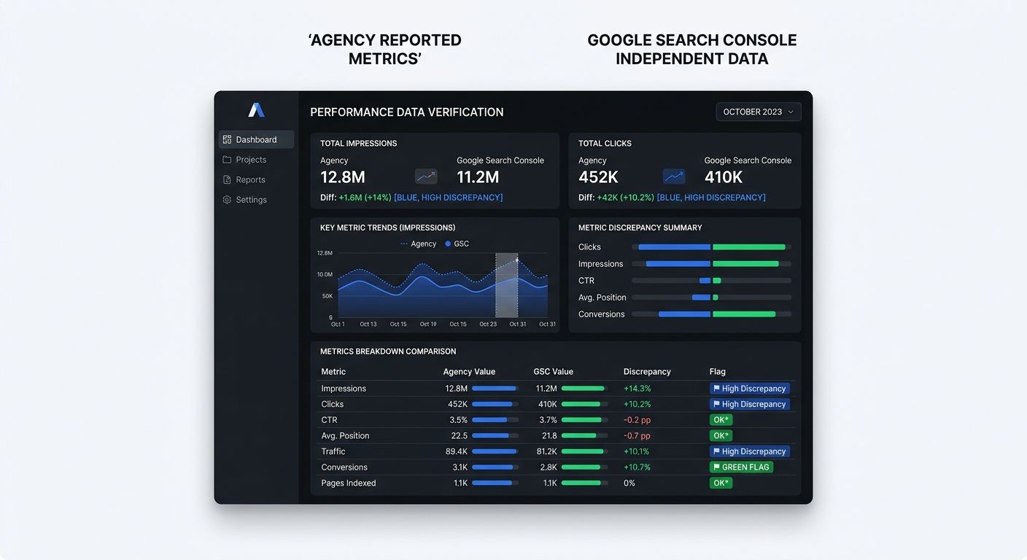Toggle the GSC legend in trends chart
1027x560 pixels.
457,244
